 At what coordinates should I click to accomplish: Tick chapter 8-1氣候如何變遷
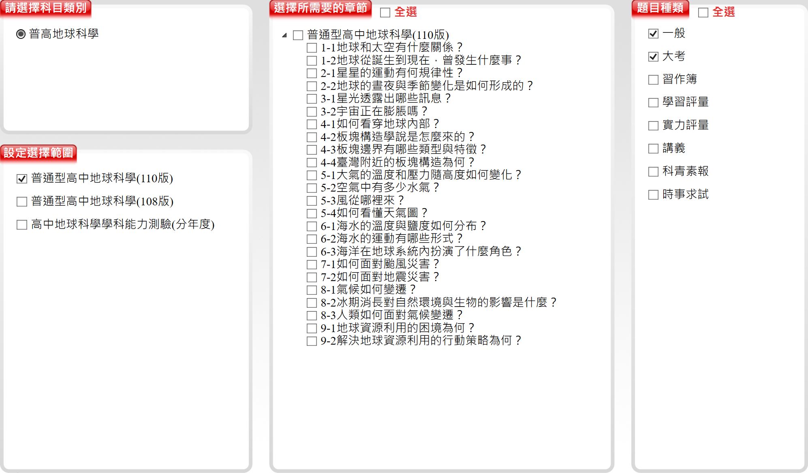[312, 290]
